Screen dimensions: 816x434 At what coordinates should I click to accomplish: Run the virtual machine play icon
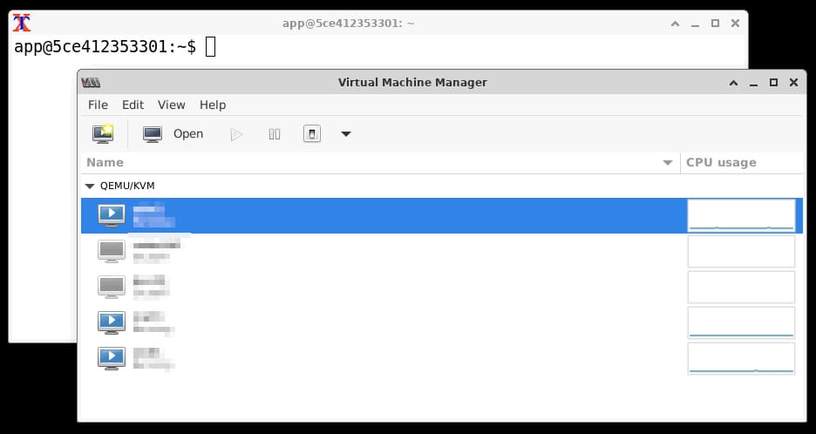click(x=237, y=134)
